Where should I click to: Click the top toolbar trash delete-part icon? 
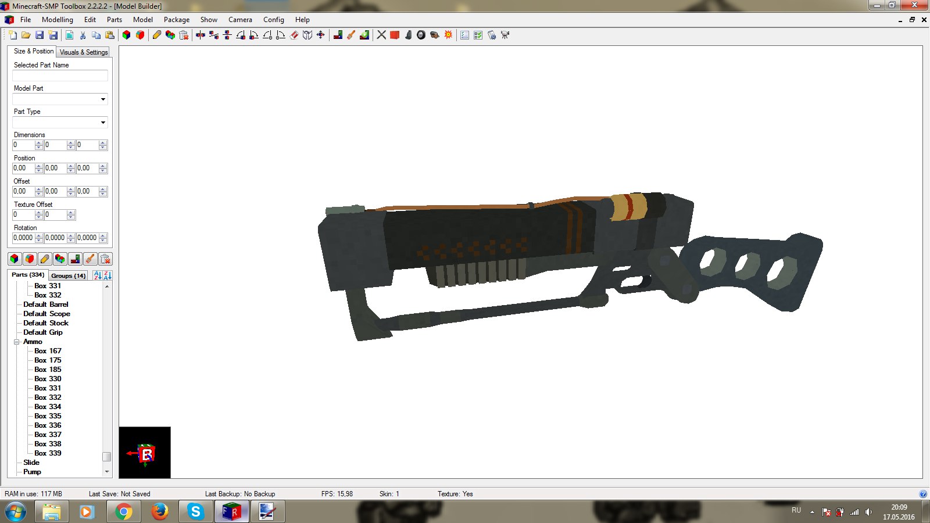pyautogui.click(x=184, y=35)
